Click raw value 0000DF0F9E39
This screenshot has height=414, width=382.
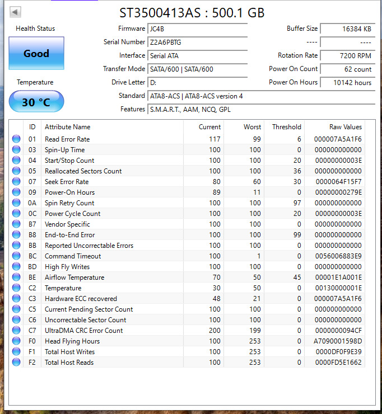[339, 352]
